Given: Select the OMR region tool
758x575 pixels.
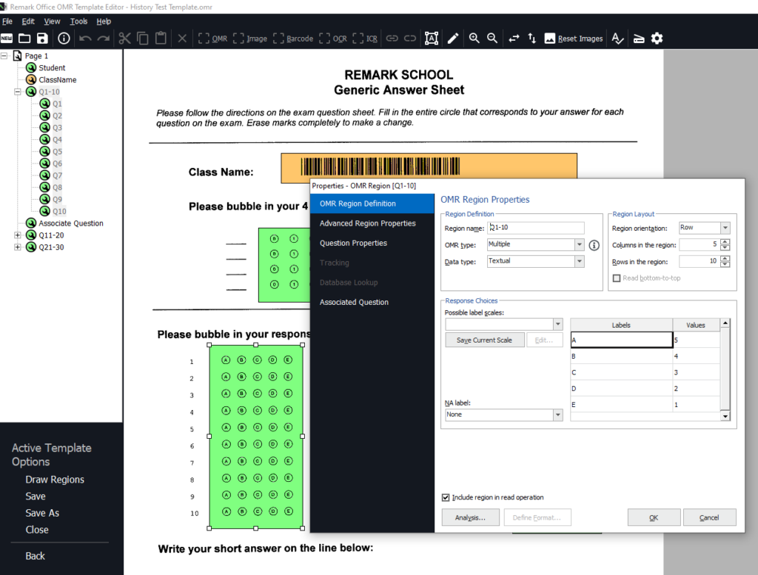Looking at the screenshot, I should click(x=212, y=38).
